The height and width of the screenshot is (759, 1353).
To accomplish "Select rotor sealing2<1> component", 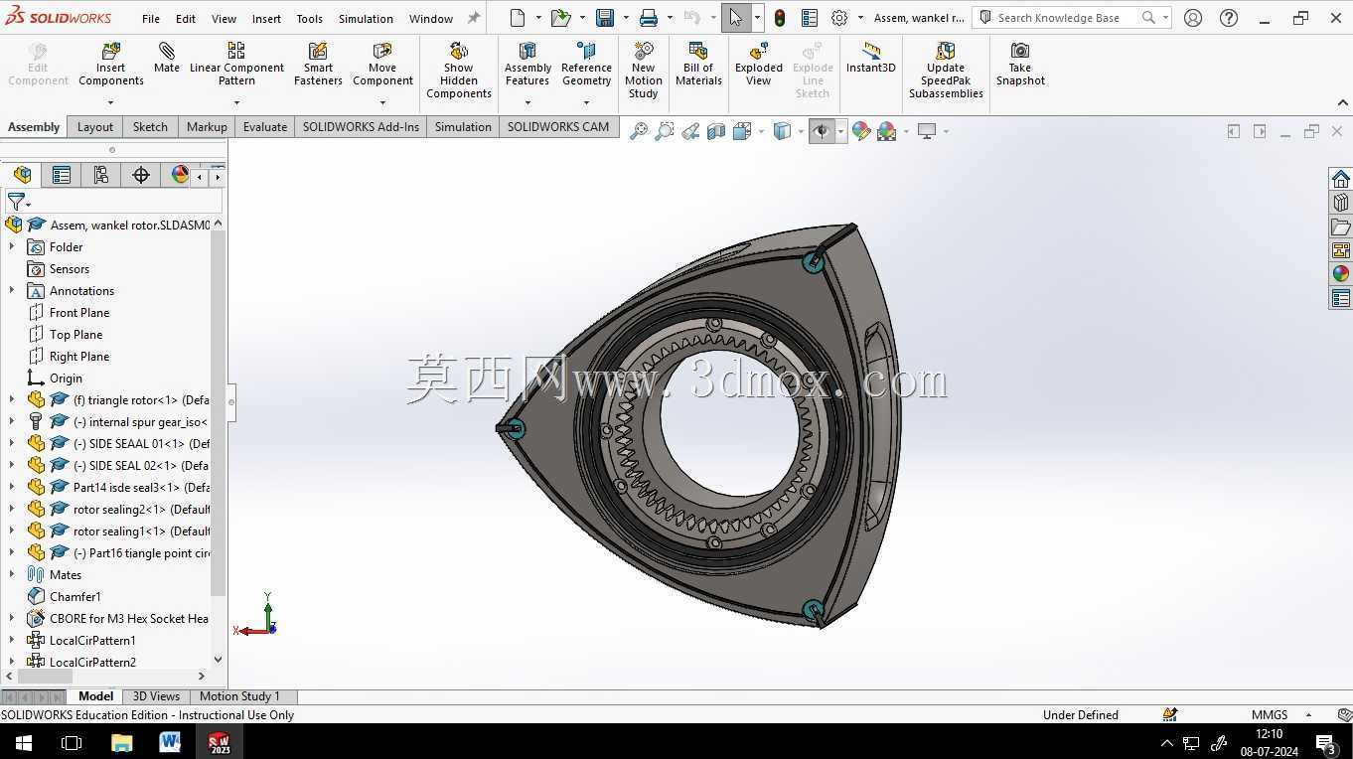I will 141,510.
